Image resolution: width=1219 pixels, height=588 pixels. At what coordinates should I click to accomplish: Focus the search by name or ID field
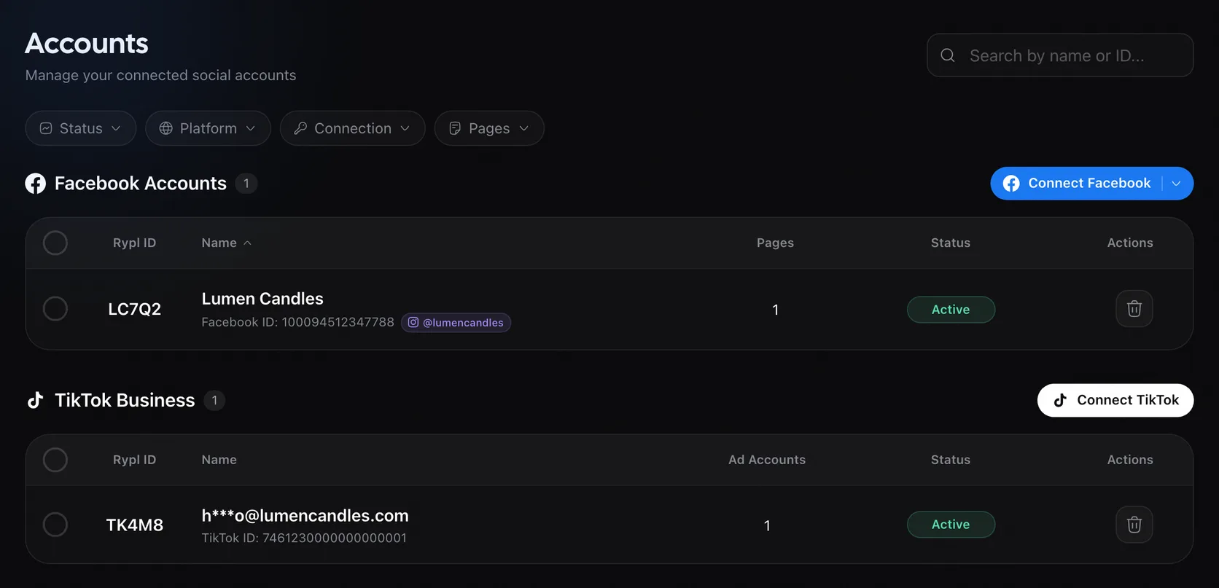pos(1060,55)
